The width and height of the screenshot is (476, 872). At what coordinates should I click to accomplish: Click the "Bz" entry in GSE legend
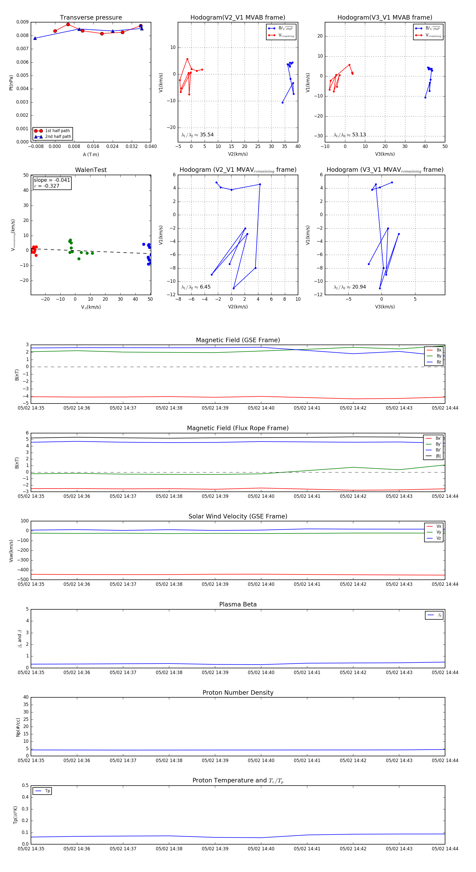pos(434,362)
